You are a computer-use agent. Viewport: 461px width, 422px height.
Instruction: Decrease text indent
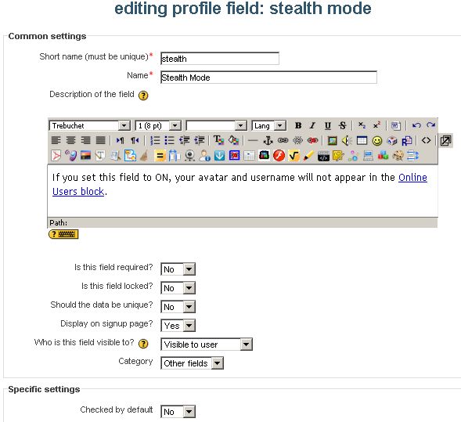point(185,140)
